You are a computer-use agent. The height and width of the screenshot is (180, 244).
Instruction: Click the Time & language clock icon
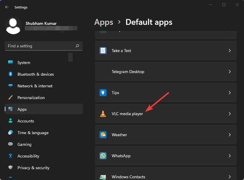(x=11, y=132)
